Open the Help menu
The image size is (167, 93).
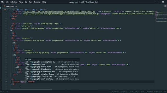pos(44,2)
